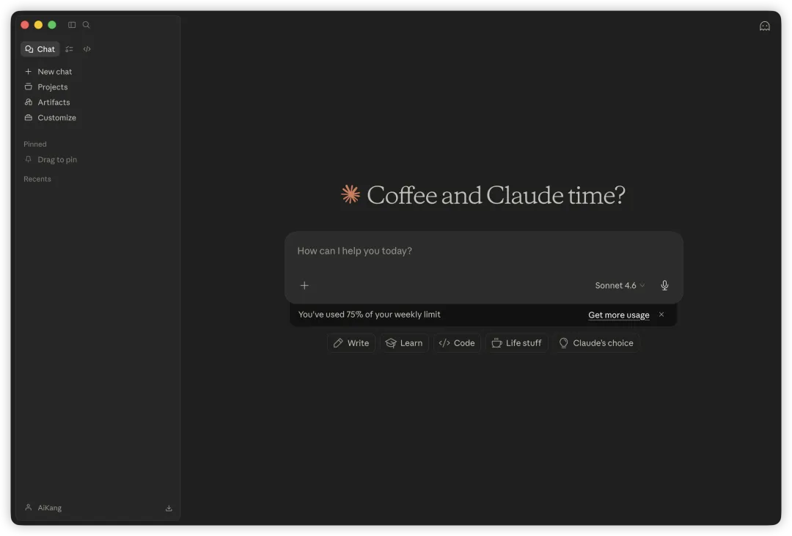
Task: Follow the 'Get more usage' link
Action: [619, 315]
